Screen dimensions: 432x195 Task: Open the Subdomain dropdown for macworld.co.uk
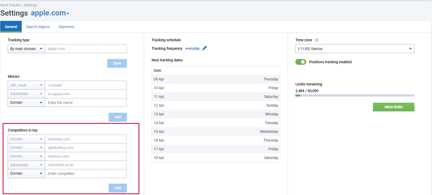(x=26, y=165)
